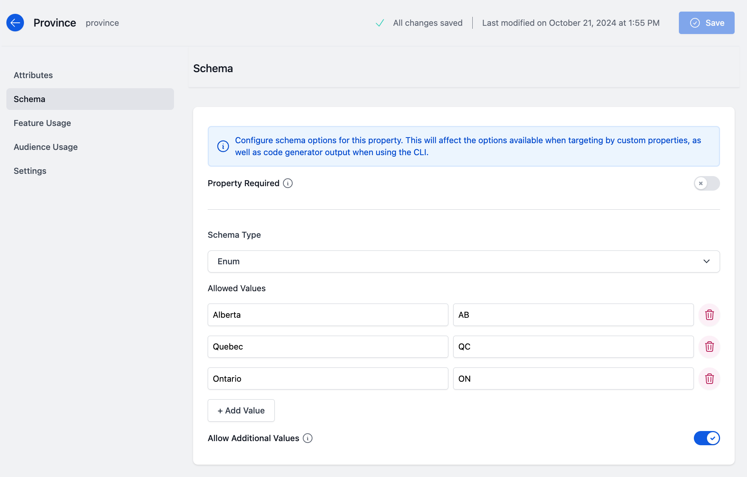
Task: Select the Schema sidebar item
Action: click(x=30, y=99)
